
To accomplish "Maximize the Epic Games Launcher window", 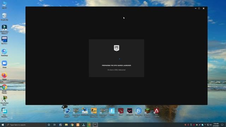I will [199, 8].
